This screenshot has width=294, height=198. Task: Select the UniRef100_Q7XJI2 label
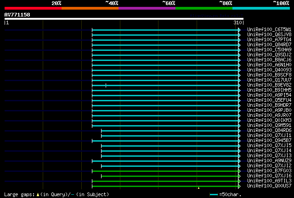point(269,166)
